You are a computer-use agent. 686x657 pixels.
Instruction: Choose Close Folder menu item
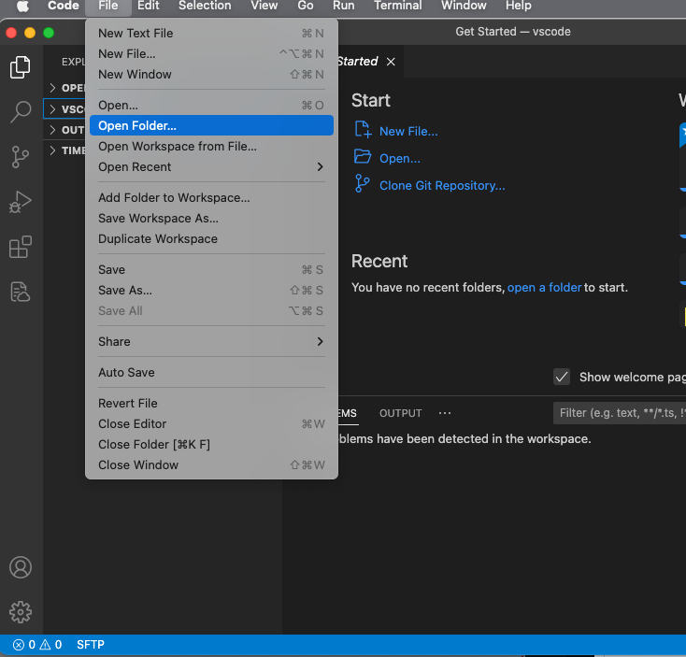click(x=211, y=445)
